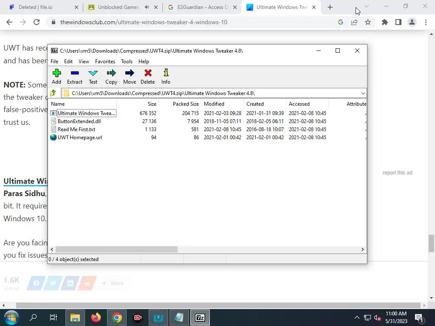Sort by the Created column header
Screen dimensions: 435x326
pyautogui.click(x=265, y=104)
